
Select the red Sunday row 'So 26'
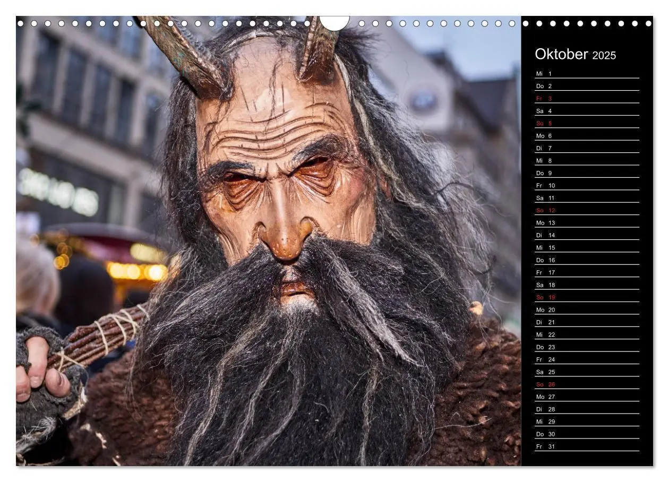tap(587, 384)
